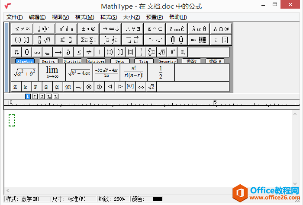The height and width of the screenshot is (205, 303).
Task: Insert the not-equal symbol
Action: (89, 52)
